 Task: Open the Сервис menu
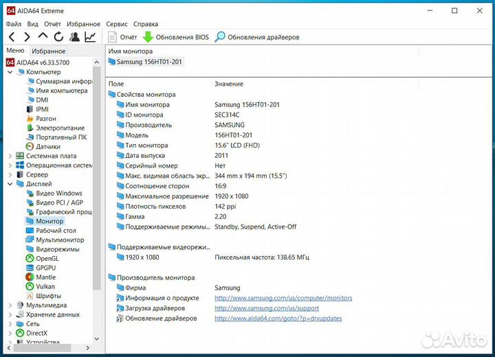117,24
